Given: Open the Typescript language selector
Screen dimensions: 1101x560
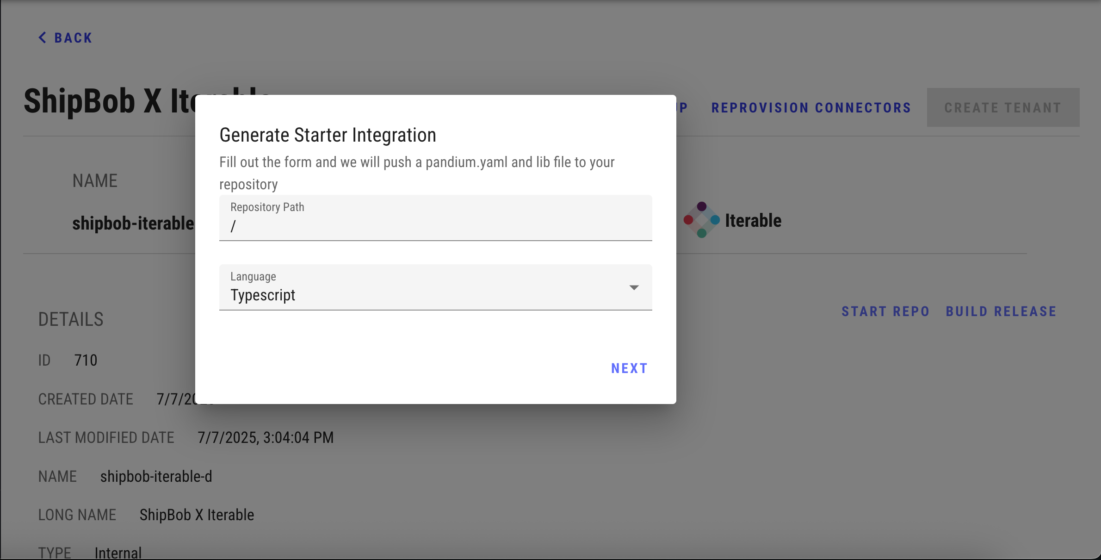Looking at the screenshot, I should pos(426,294).
